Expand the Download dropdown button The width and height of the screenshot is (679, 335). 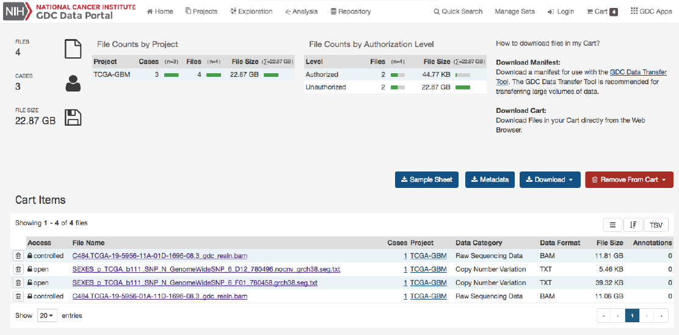[550, 179]
